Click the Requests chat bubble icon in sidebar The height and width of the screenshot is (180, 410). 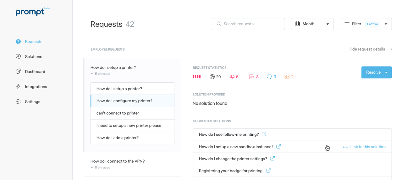(x=18, y=41)
